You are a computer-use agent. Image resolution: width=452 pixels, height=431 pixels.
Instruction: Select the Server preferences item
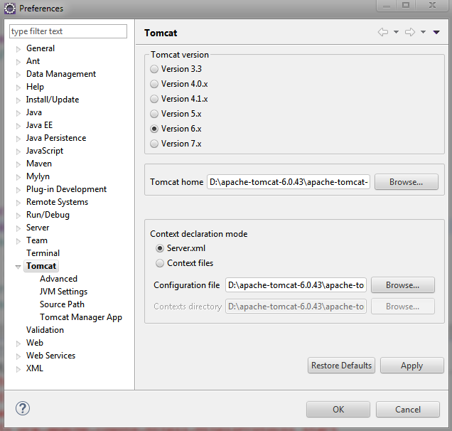(38, 228)
